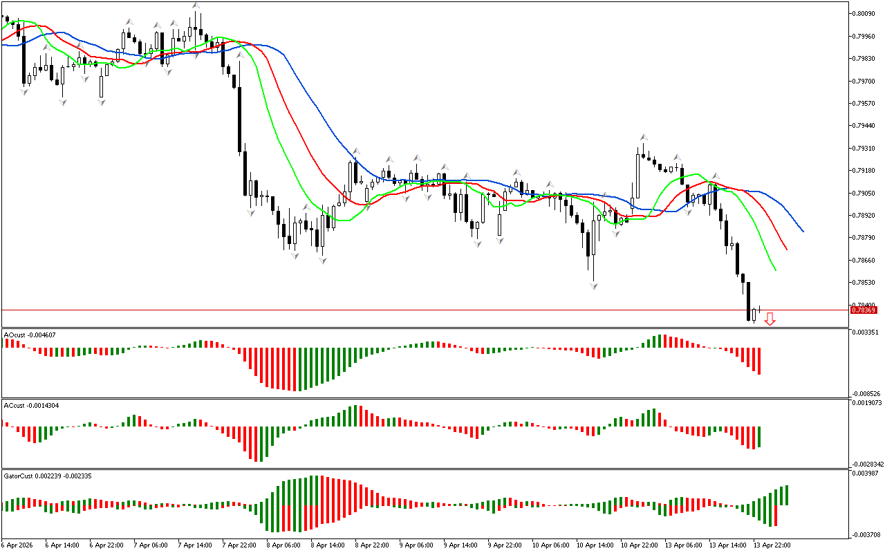Click the red down arrow signal icon
885x553 pixels.
[770, 319]
